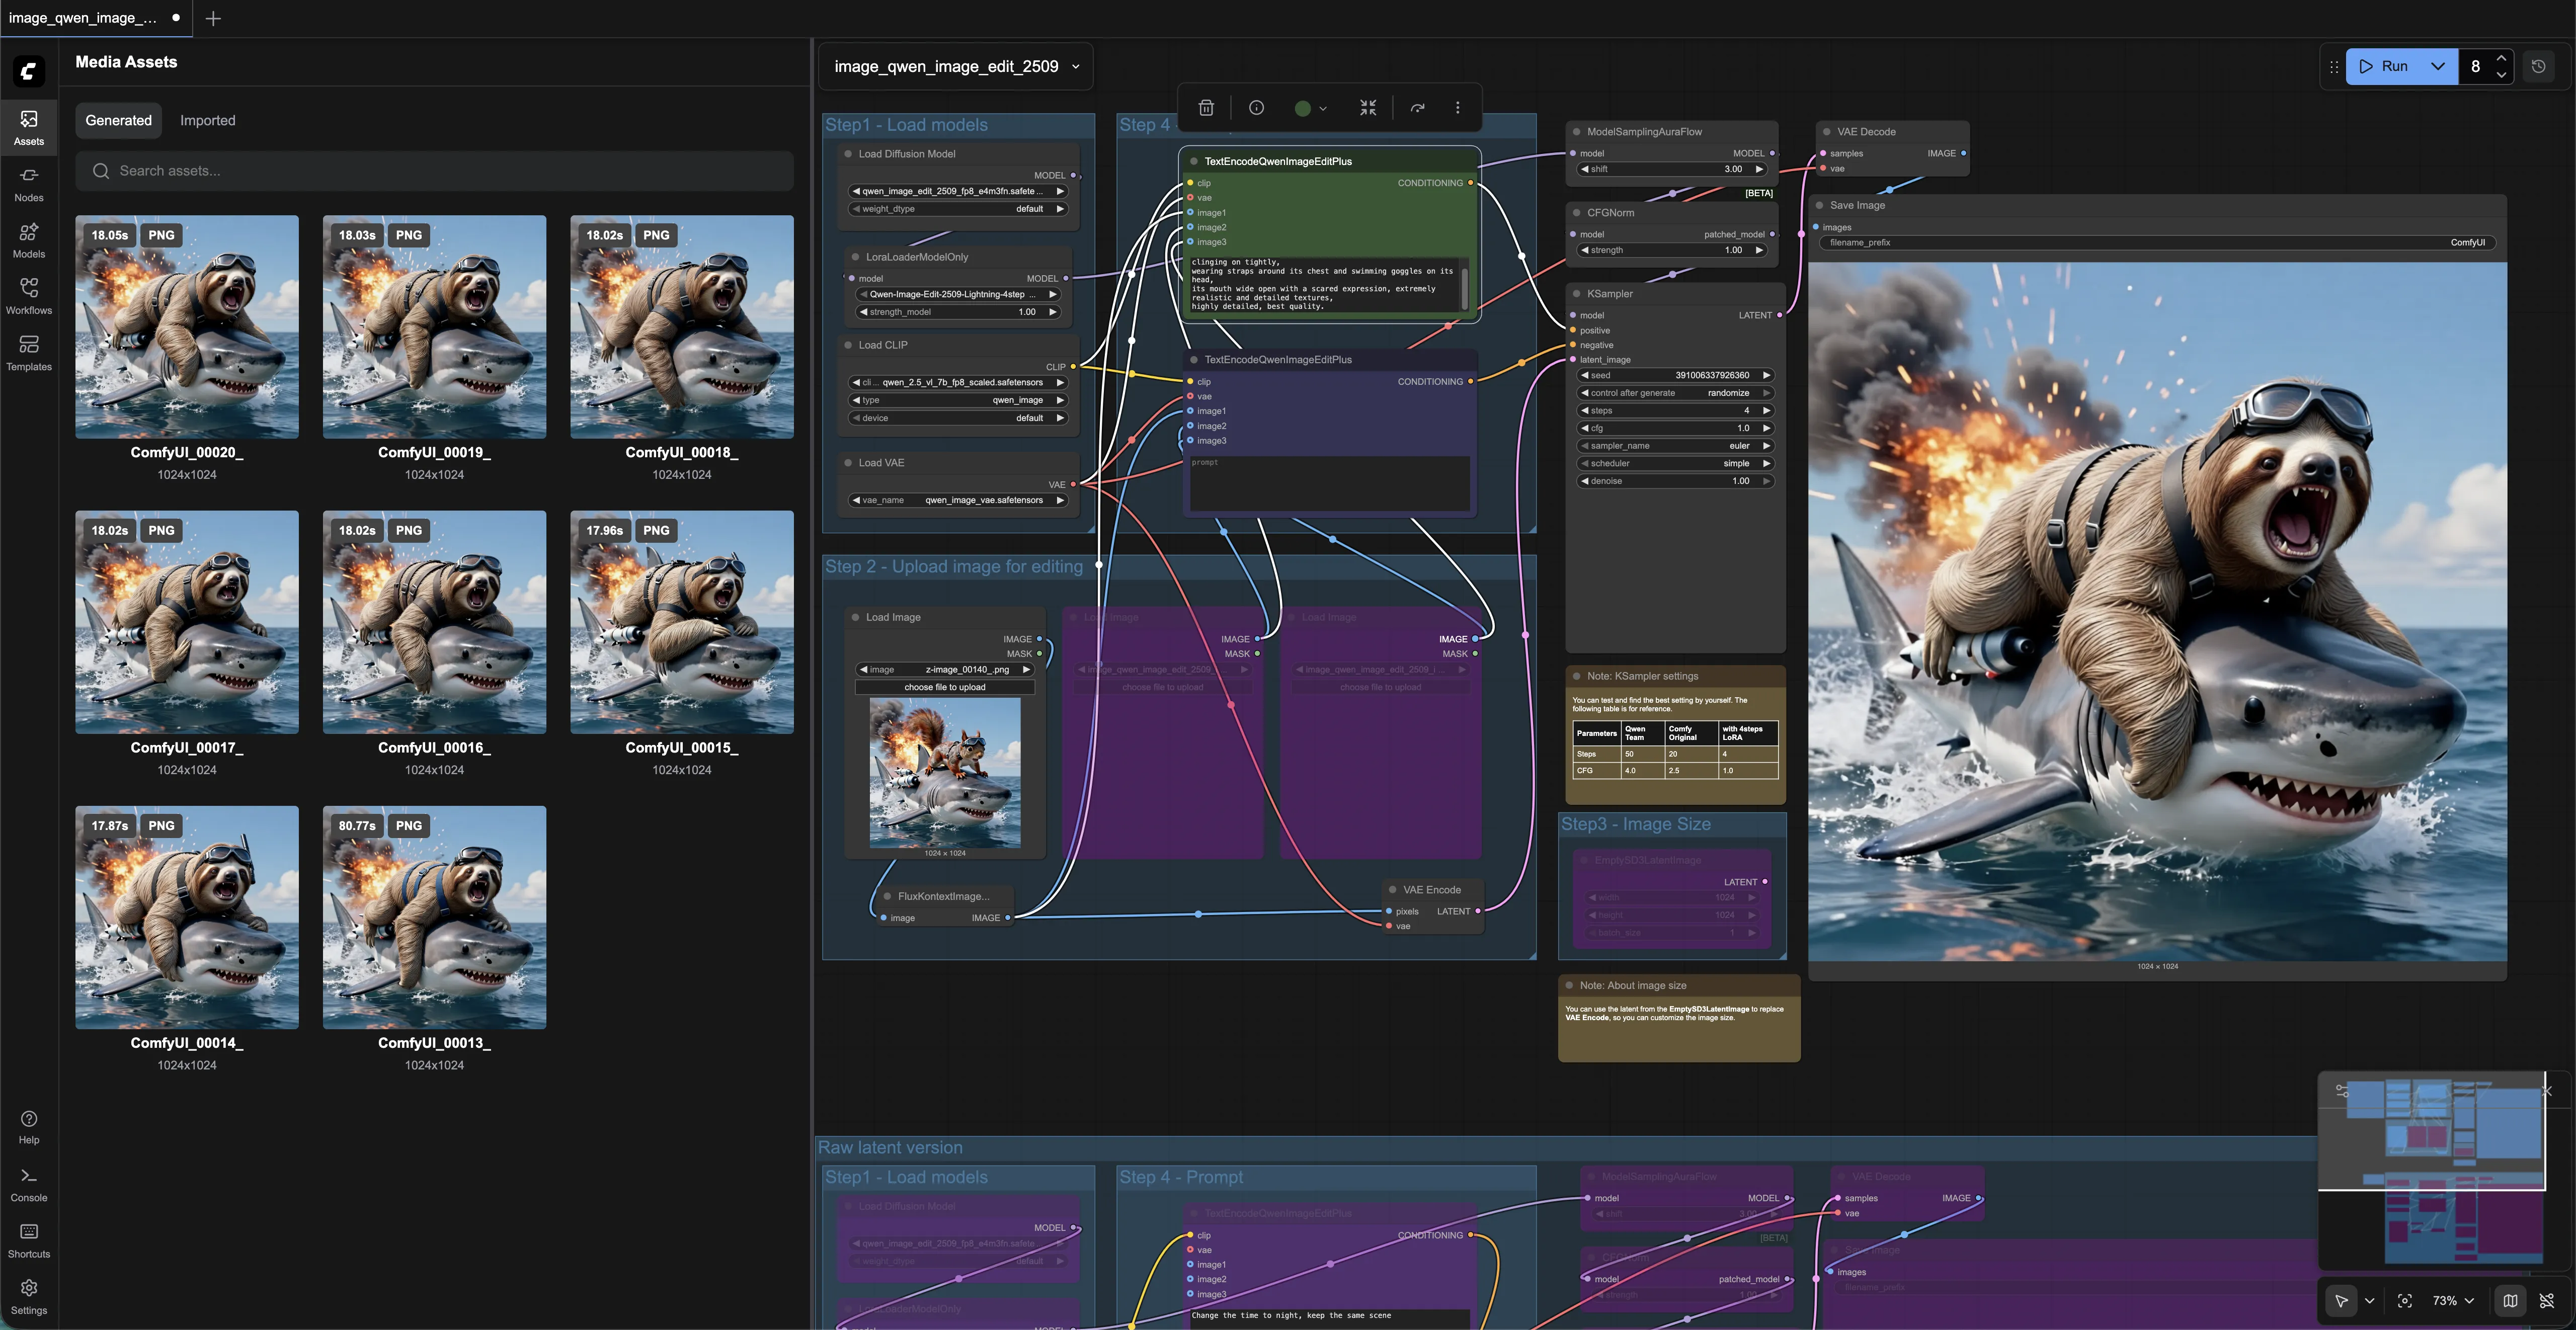Click fit-view icon beside zoom percentage
This screenshot has height=1330, width=2576.
(x=2404, y=1301)
